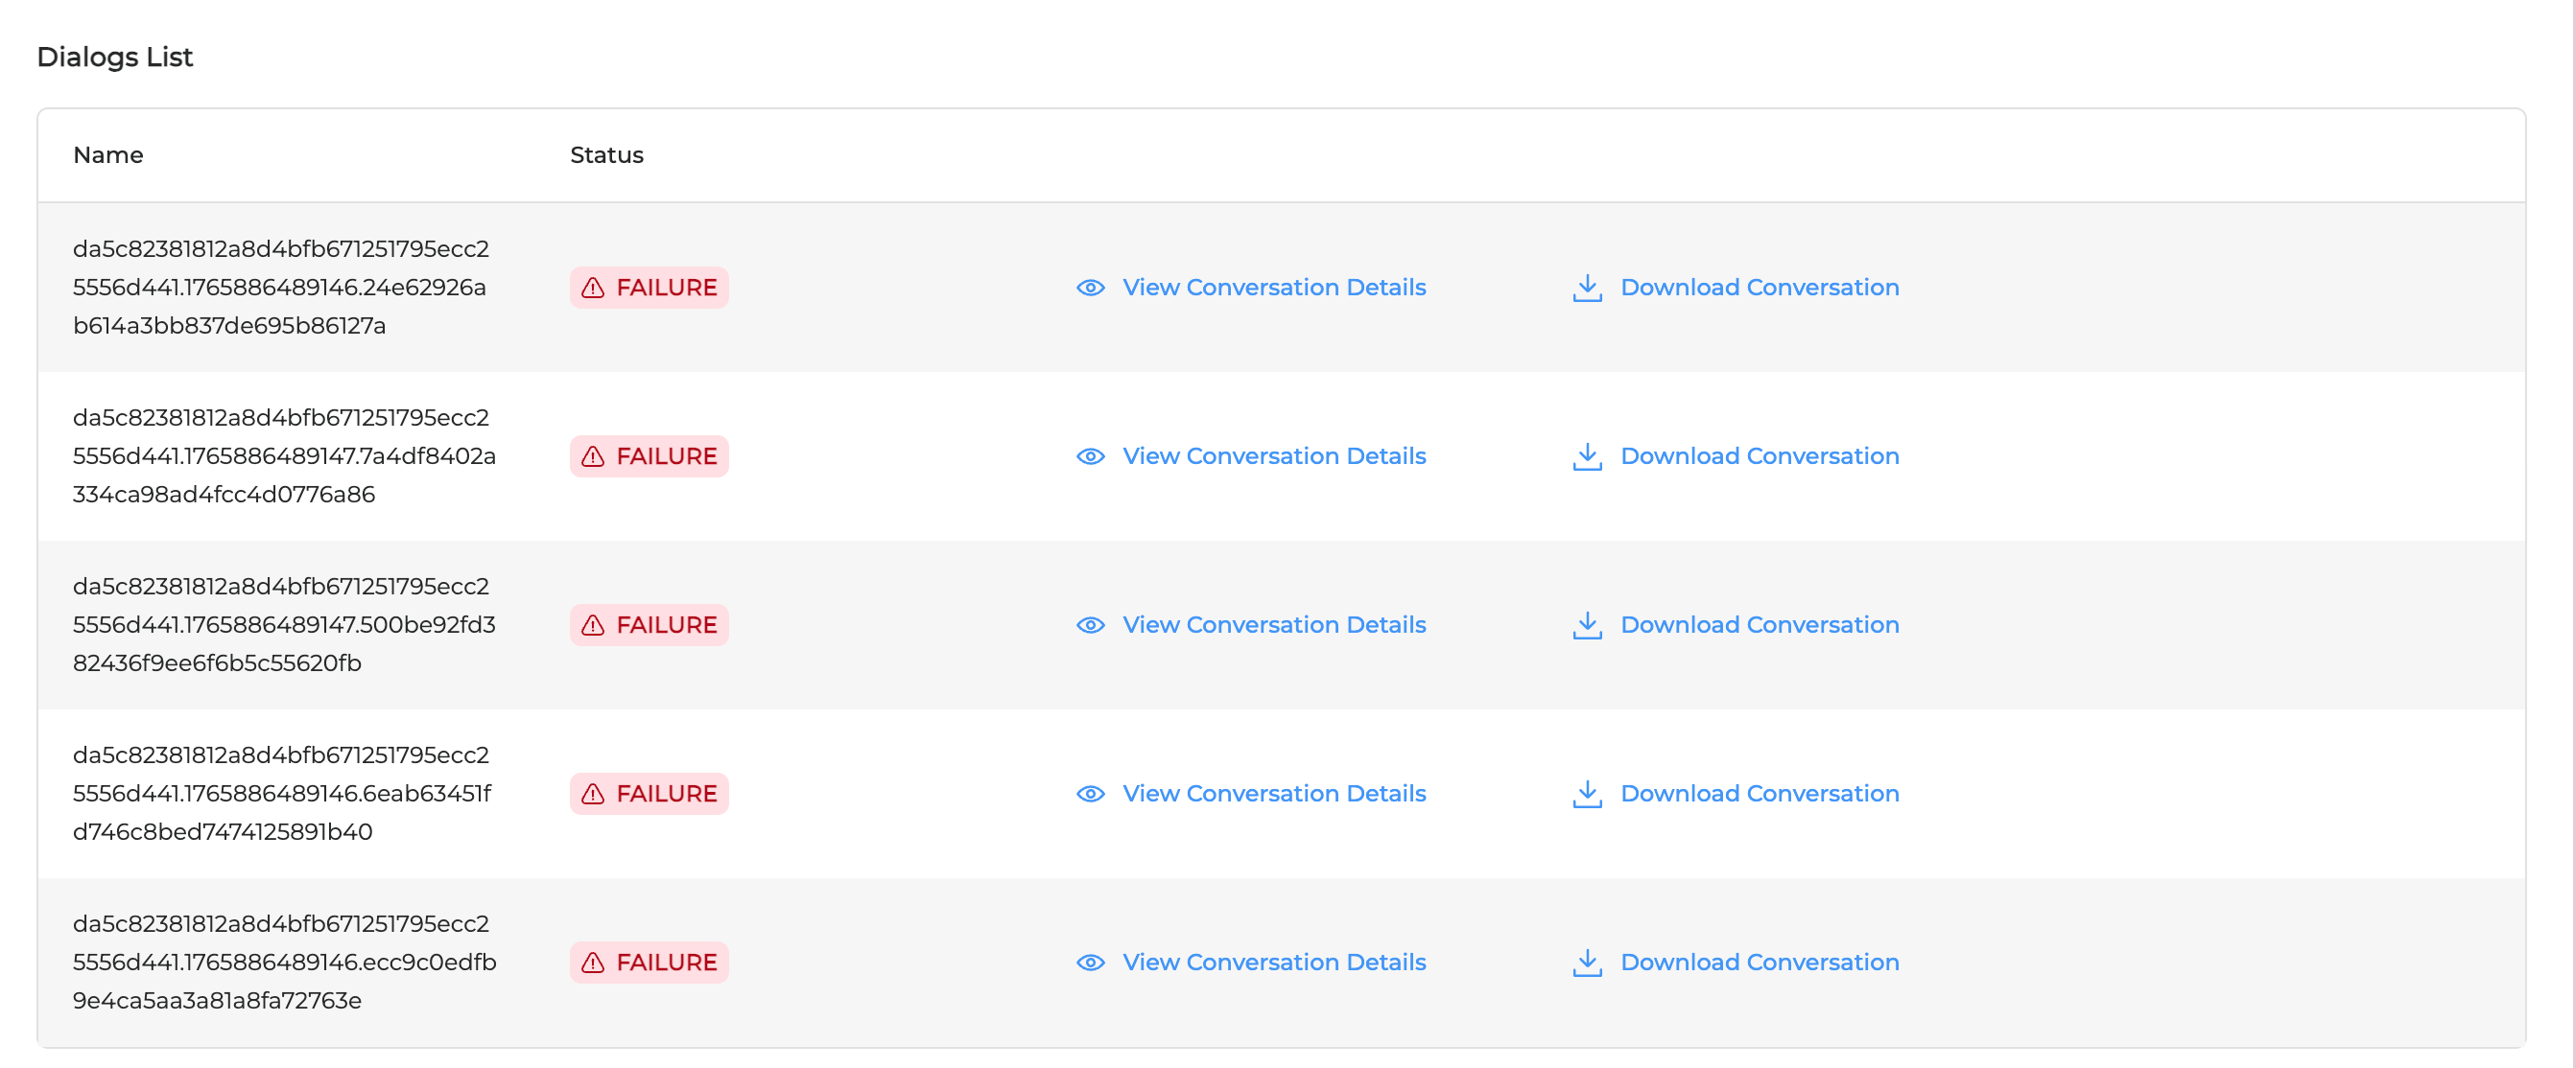This screenshot has width=2575, height=1068.
Task: Click download icon in last dialog row
Action: 1587,964
